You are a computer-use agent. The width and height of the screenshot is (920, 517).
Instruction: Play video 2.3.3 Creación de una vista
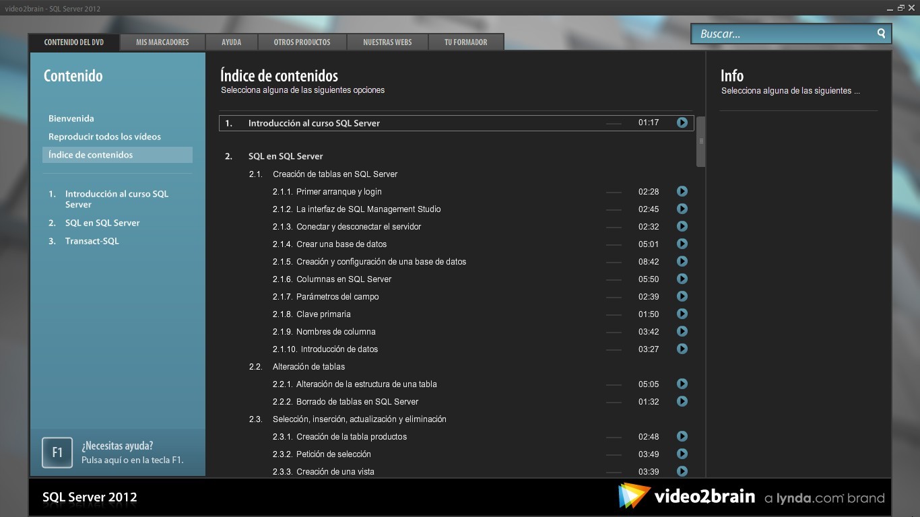pyautogui.click(x=682, y=471)
